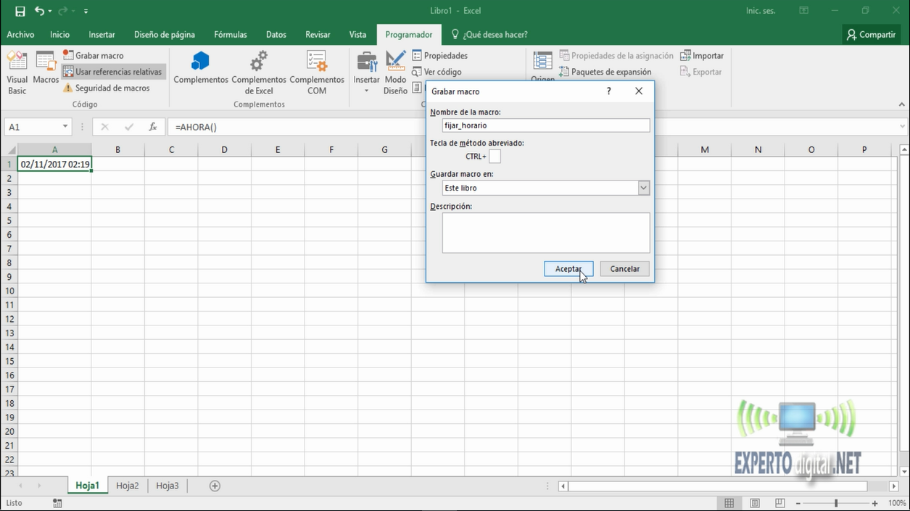Expand the Guardar macro en dropdown
Image resolution: width=910 pixels, height=511 pixels.
643,188
